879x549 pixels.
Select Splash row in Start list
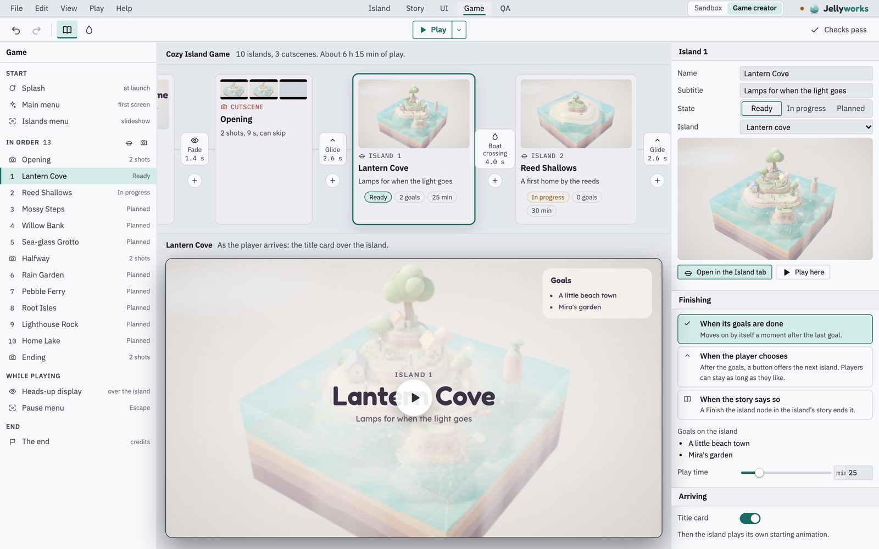(x=78, y=88)
